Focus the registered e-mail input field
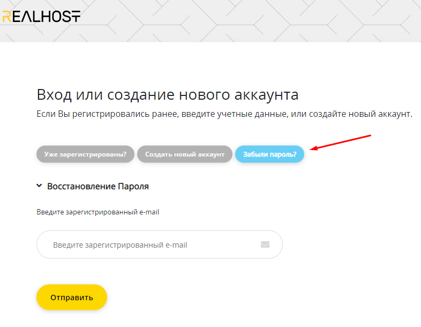Viewport: 421px width, 327px height. click(x=160, y=244)
